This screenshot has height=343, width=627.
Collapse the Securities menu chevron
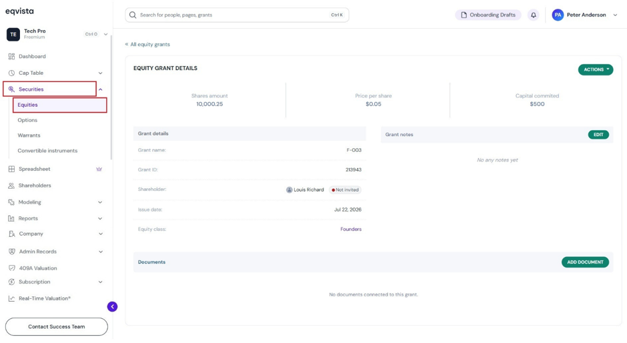[x=100, y=89]
